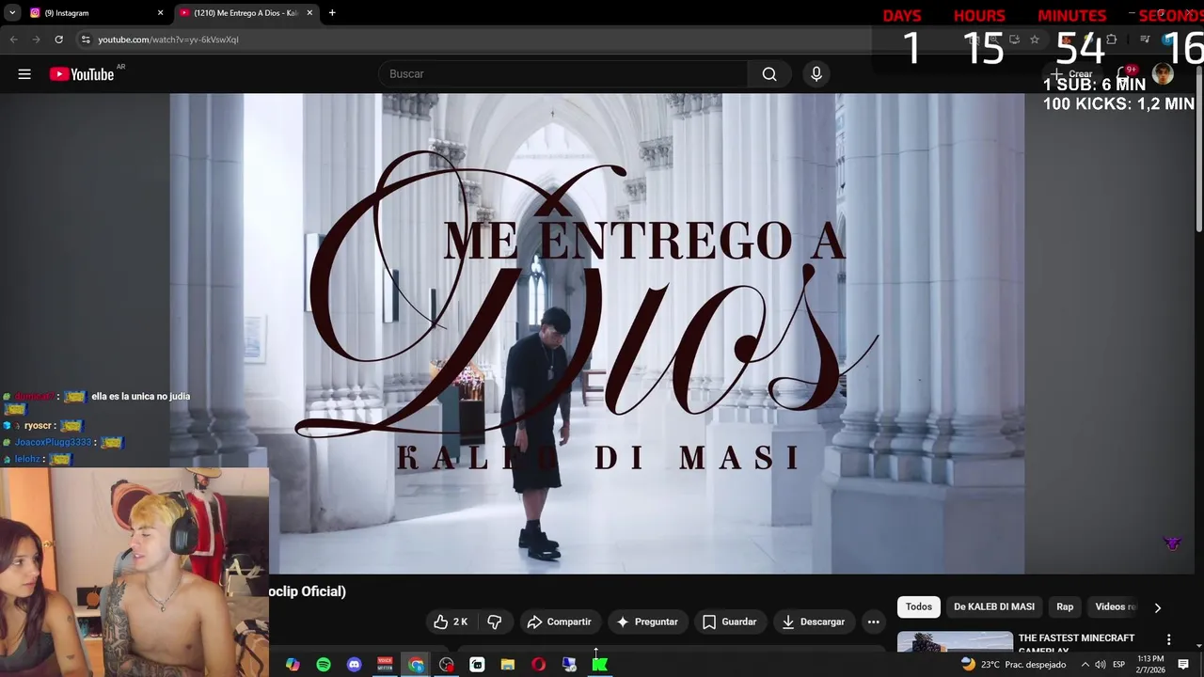
Task: Open the YouTube hamburger guide menu
Action: pyautogui.click(x=24, y=74)
